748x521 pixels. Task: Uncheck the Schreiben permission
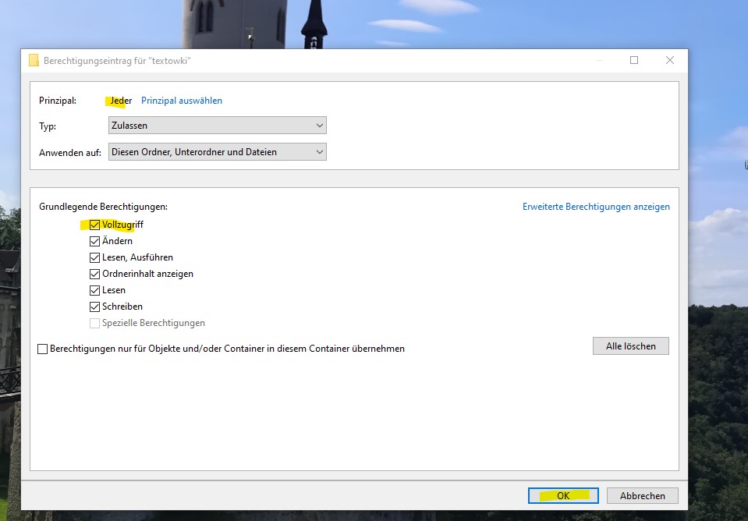point(94,307)
